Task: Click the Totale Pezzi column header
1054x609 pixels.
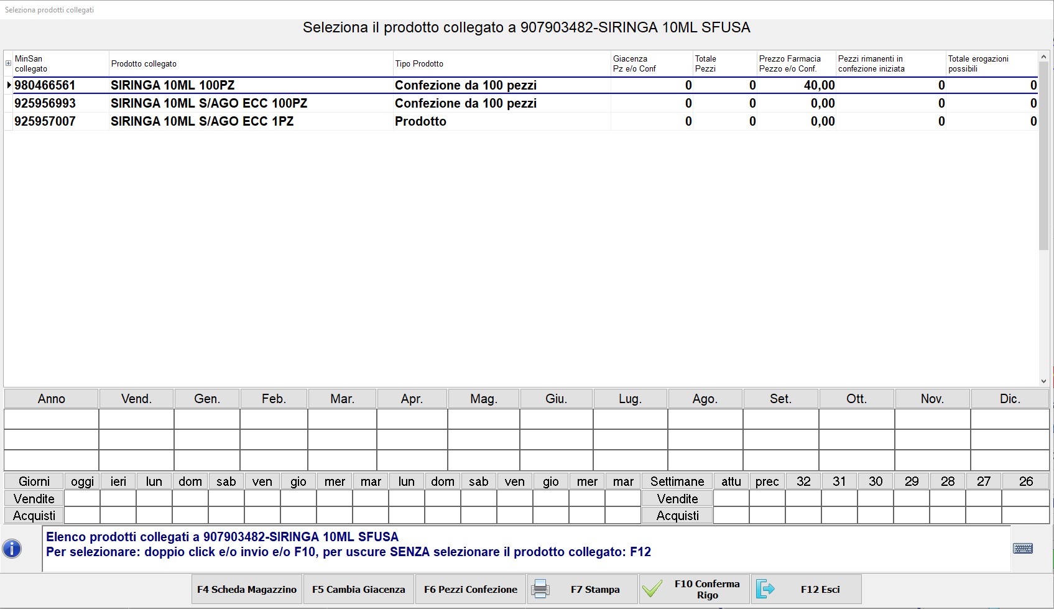Action: click(x=724, y=63)
